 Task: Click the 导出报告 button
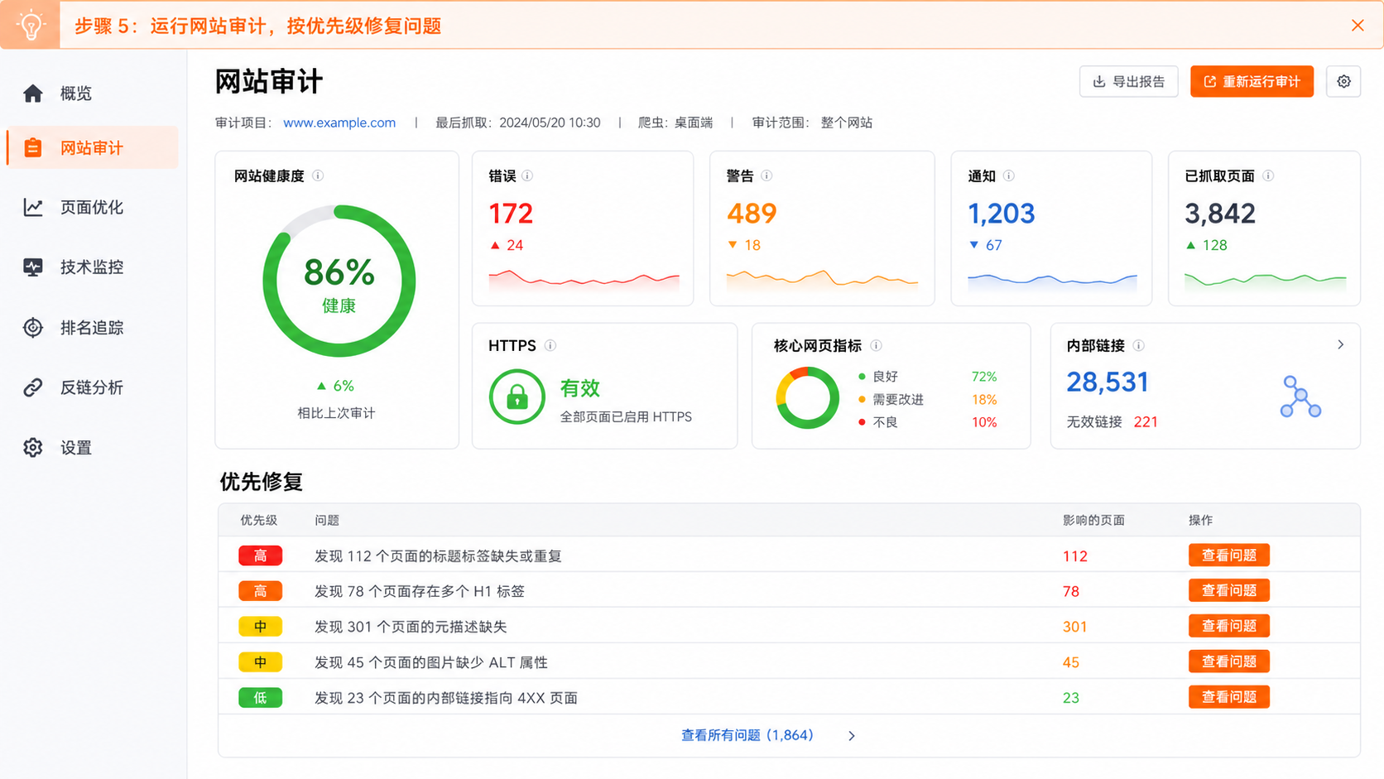click(1128, 81)
